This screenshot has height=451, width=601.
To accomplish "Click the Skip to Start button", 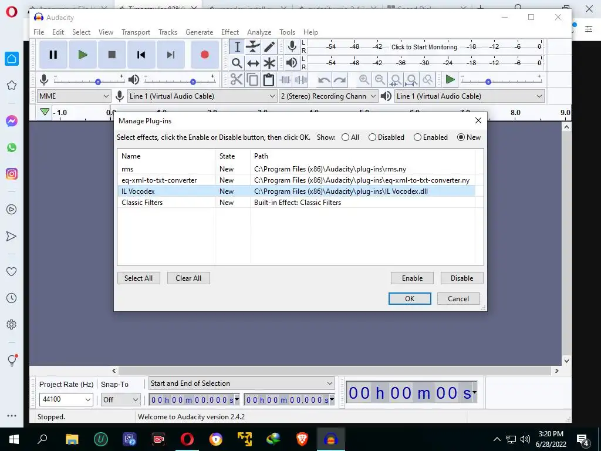I will (141, 55).
